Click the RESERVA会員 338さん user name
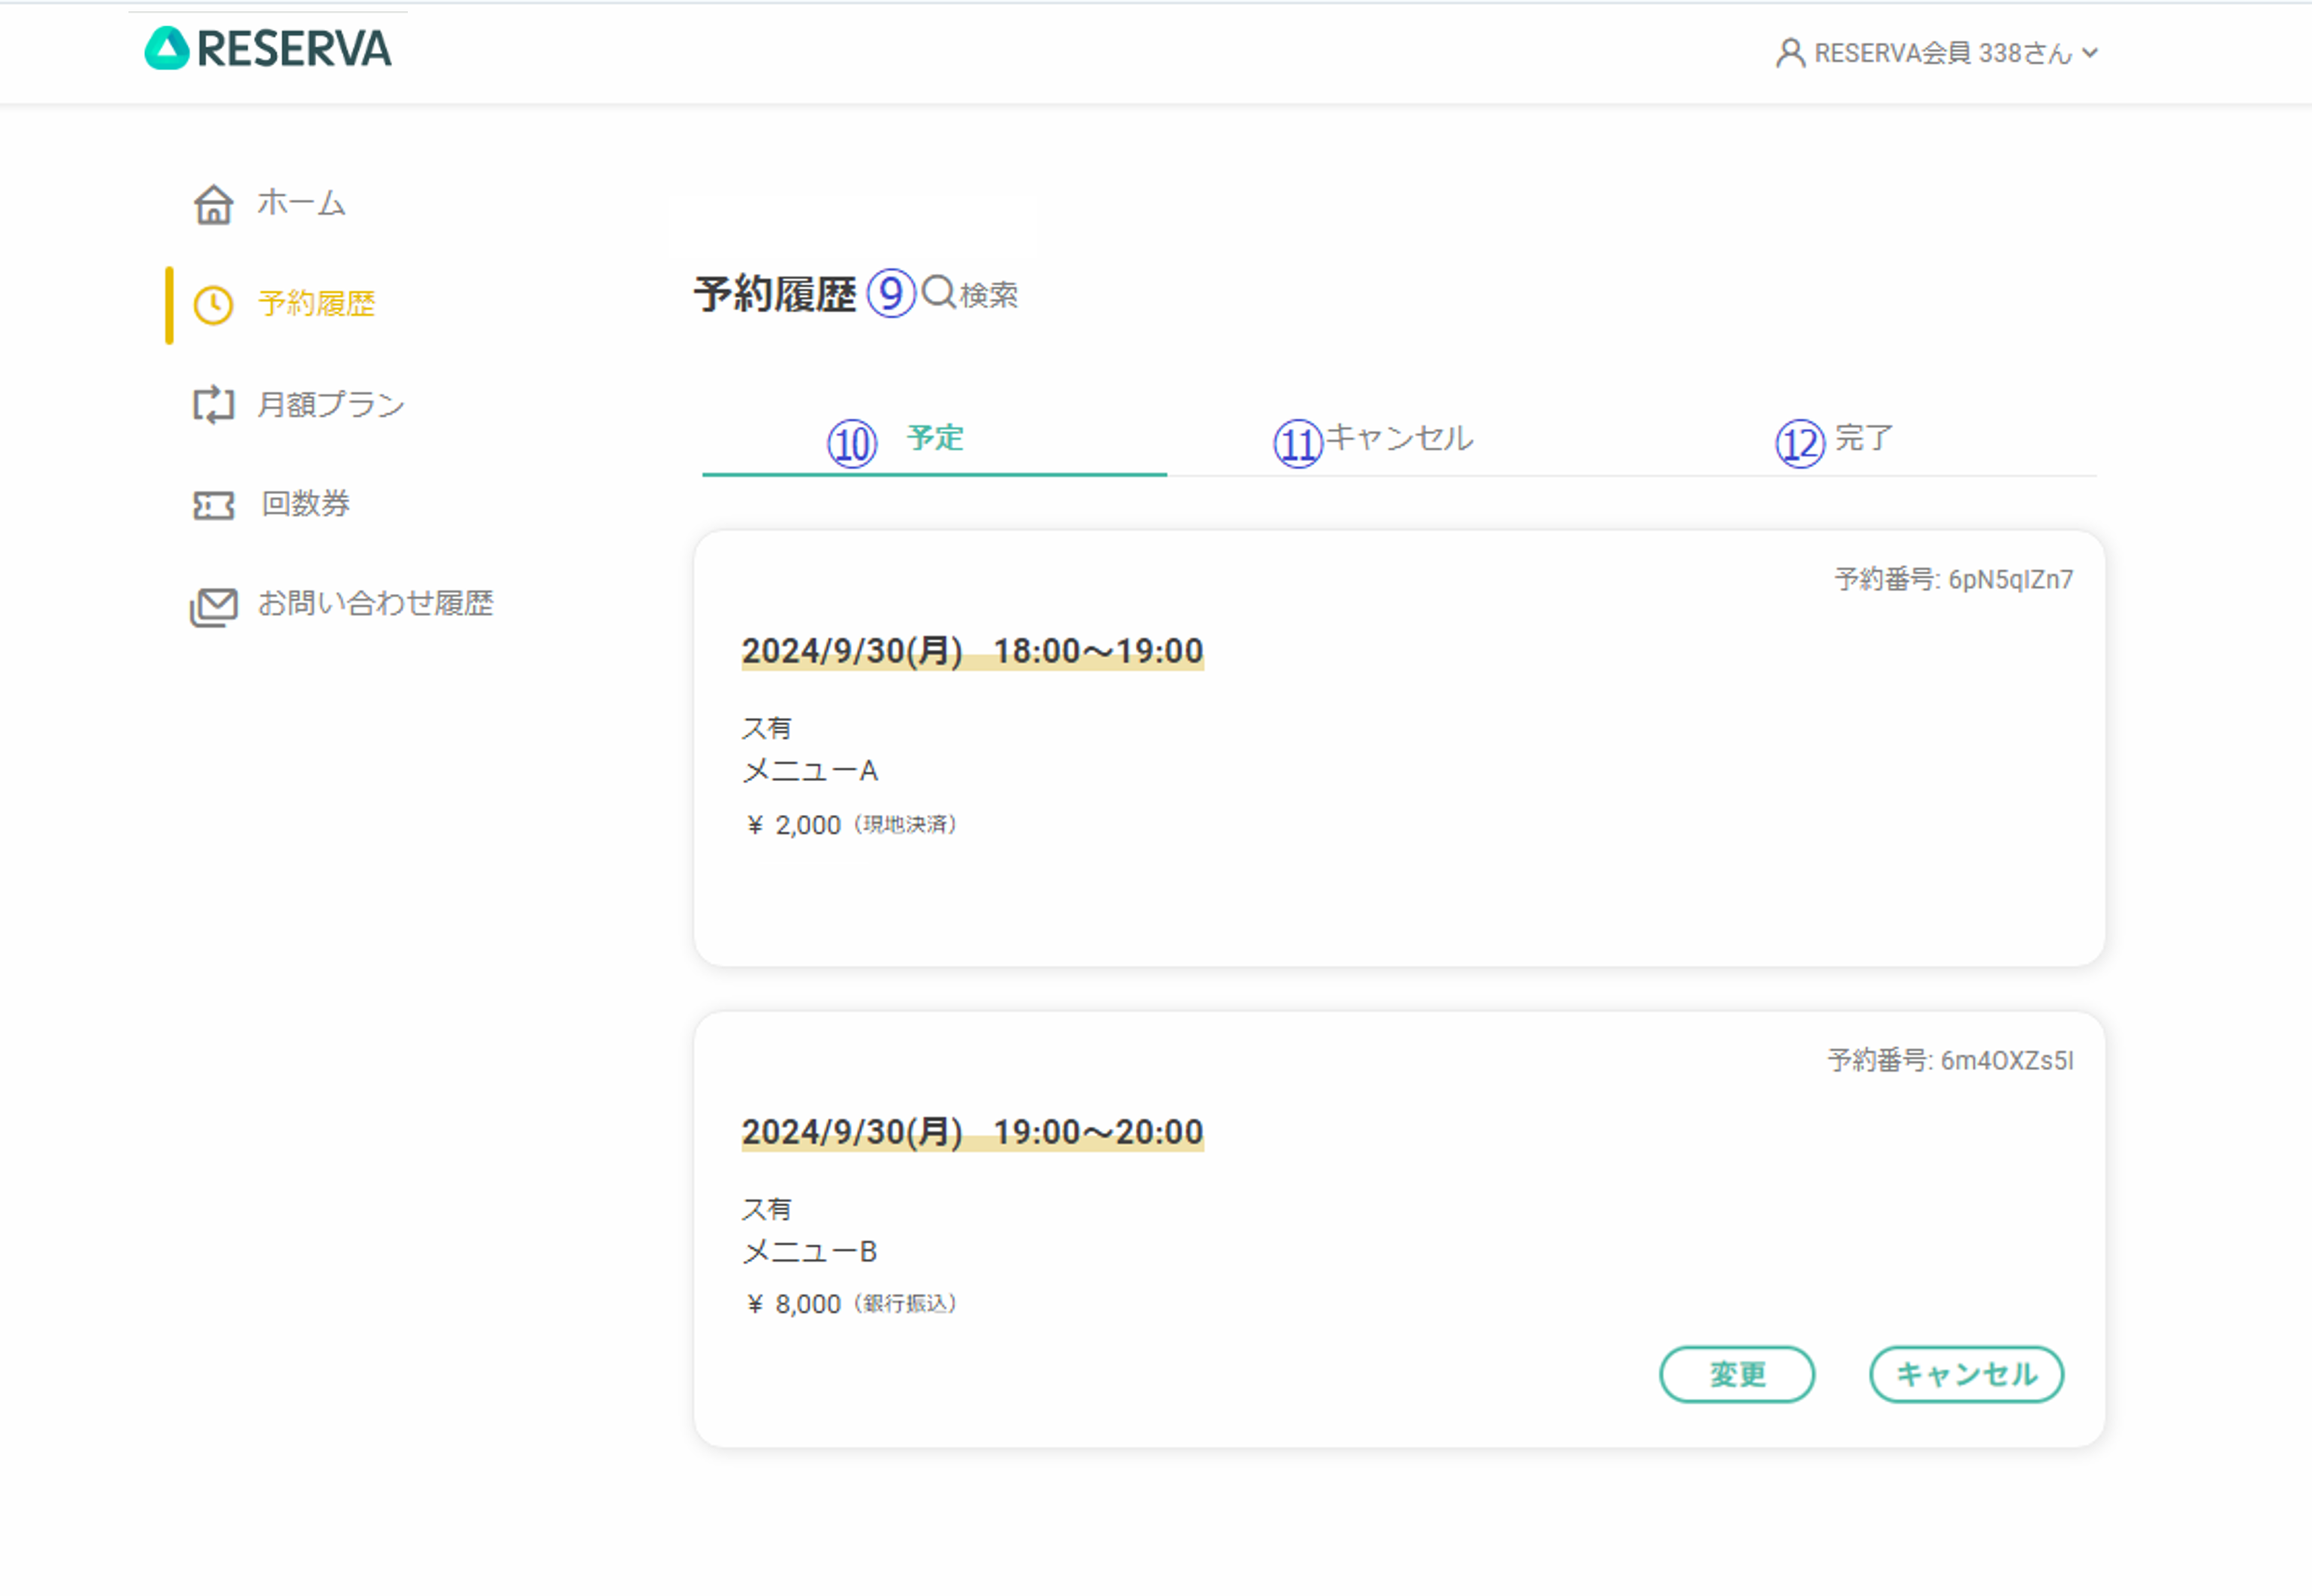 1943,53
